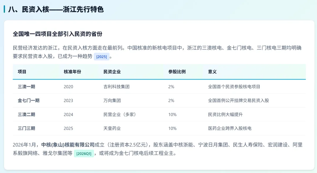Click the 三澳一期 row label

click(x=26, y=87)
